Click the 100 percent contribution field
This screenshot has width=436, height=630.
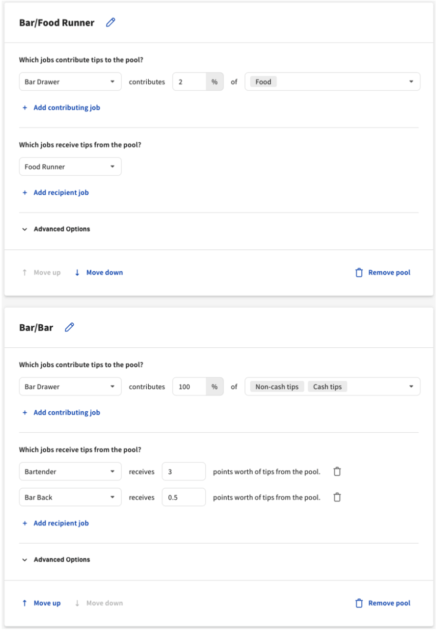coord(189,387)
